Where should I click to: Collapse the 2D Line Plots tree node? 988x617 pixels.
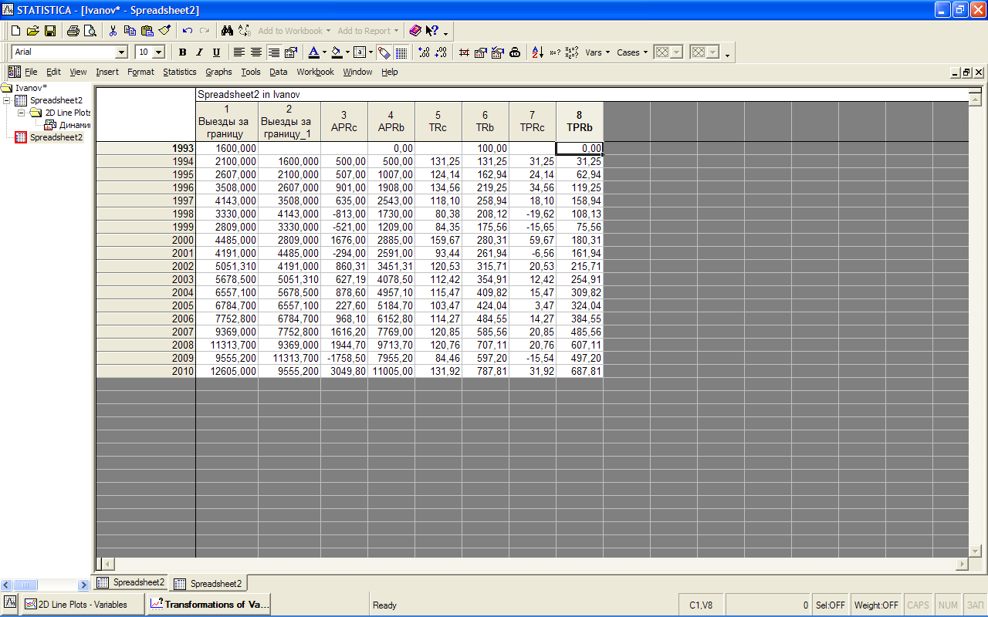21,113
